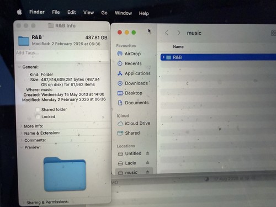The image size is (276, 207).
Task: Click the Recents clock icon
Action: [120, 63]
